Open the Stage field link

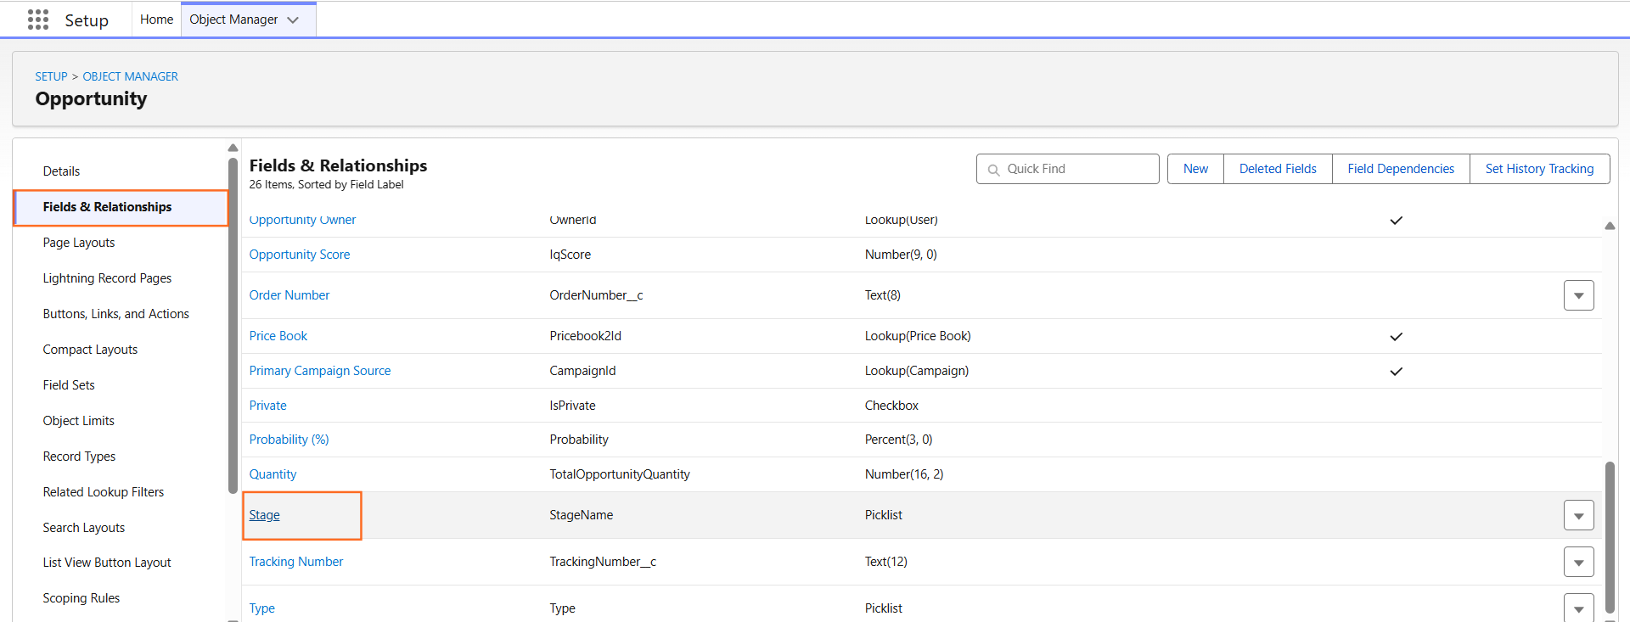pyautogui.click(x=264, y=515)
